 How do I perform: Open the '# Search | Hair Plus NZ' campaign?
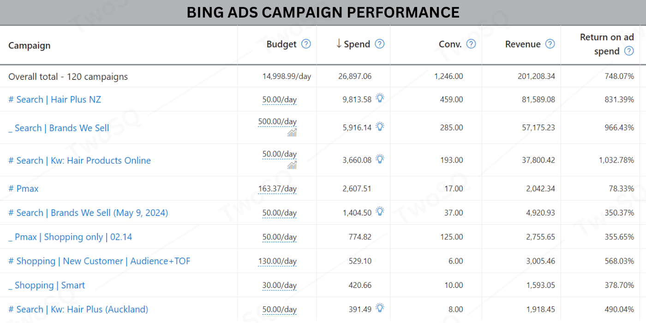coord(54,100)
